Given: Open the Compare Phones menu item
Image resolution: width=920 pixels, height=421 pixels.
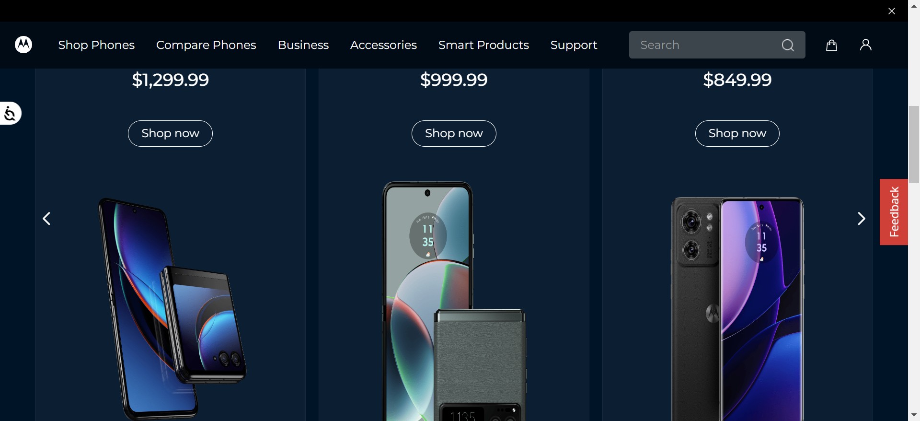Looking at the screenshot, I should pos(206,45).
